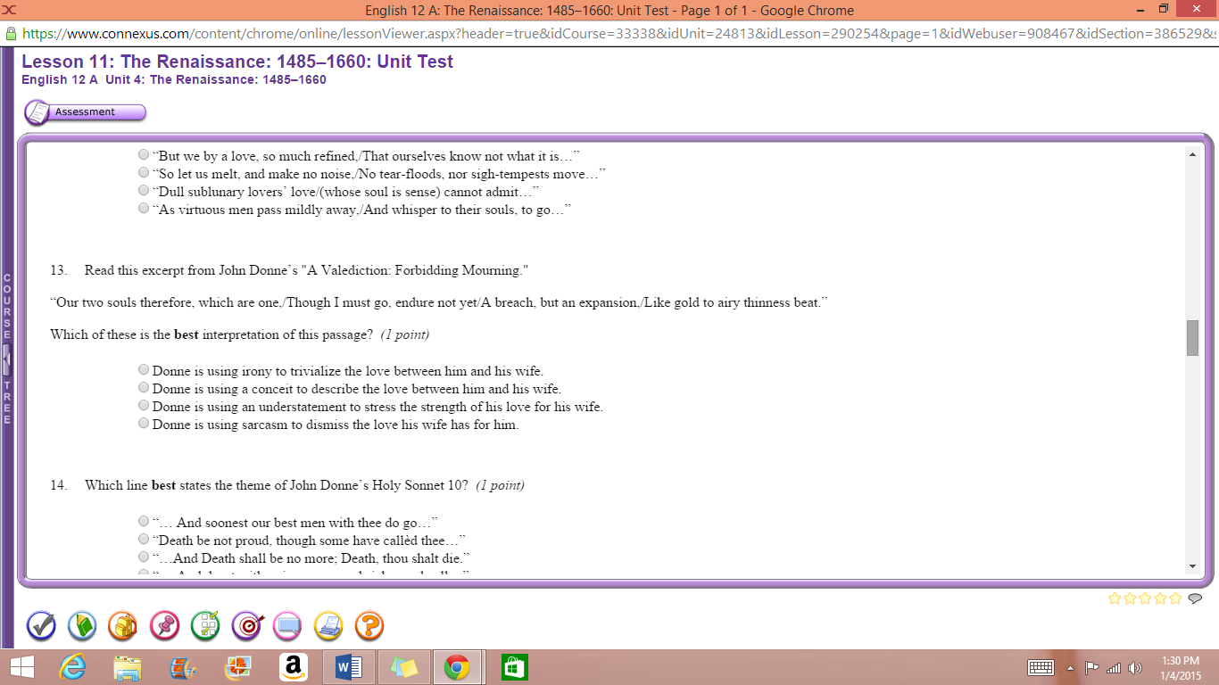Click the Assessment tab above the test
The image size is (1219, 685).
(85, 111)
